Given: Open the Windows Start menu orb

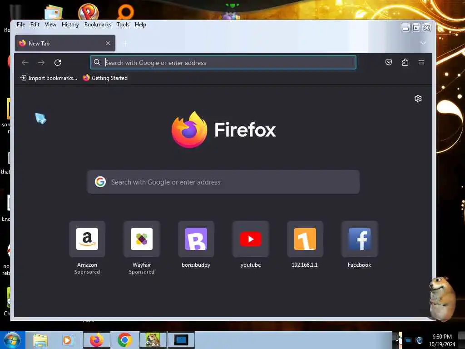Looking at the screenshot, I should pos(12,340).
